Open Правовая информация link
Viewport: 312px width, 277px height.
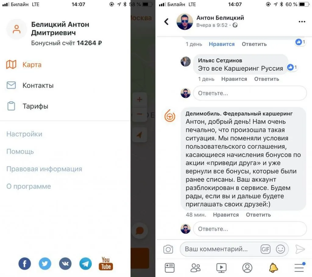pos(44,169)
